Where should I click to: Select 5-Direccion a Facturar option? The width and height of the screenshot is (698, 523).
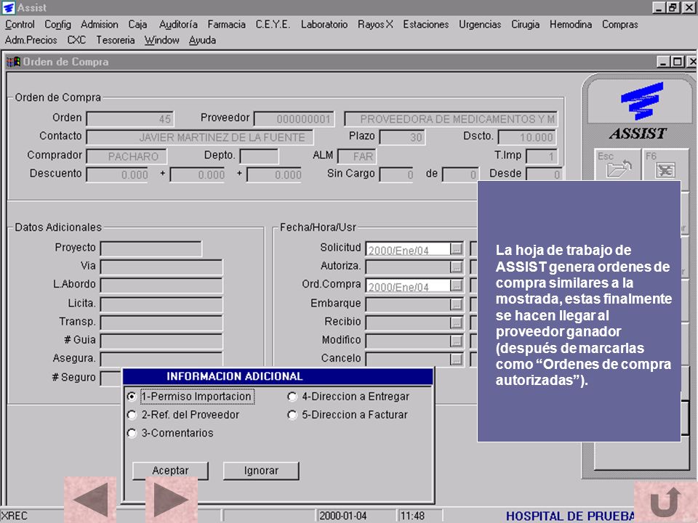click(348, 415)
